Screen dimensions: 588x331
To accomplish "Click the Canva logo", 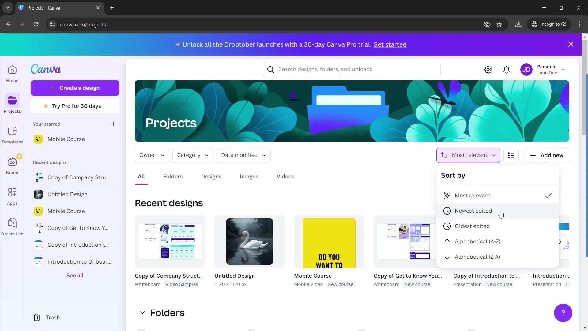I will 46,69.
